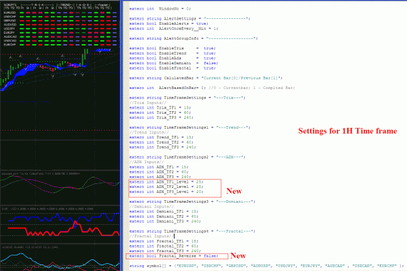
Task: Click the 'Trix_TF3 = 240' code line
Action: (x=161, y=118)
